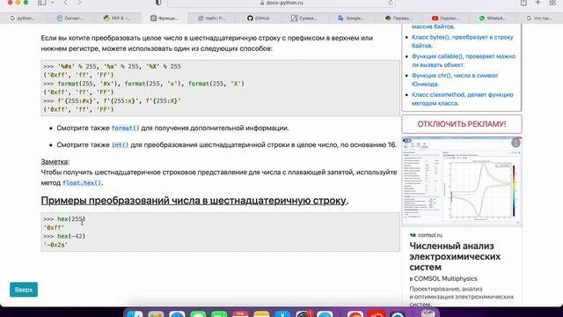Screen dimensions: 563x317
Task: Click the code line hex(255)
Action: 64,219
